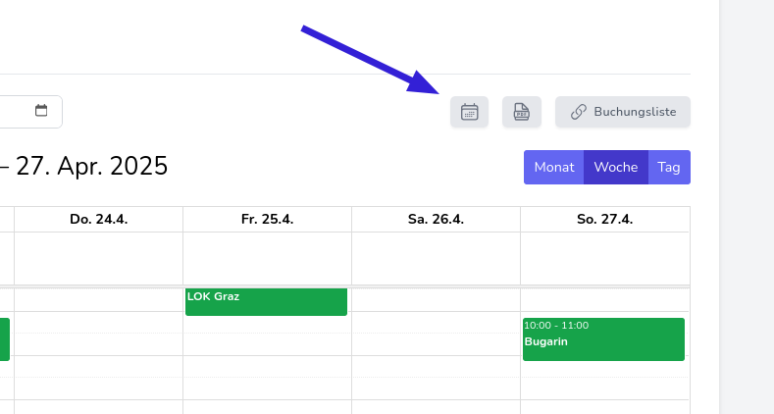This screenshot has width=774, height=414.
Task: Switch to Monat view
Action: [554, 167]
